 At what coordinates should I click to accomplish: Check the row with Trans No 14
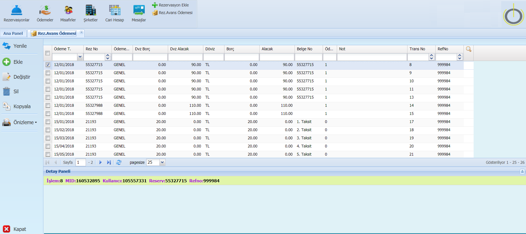point(48,105)
